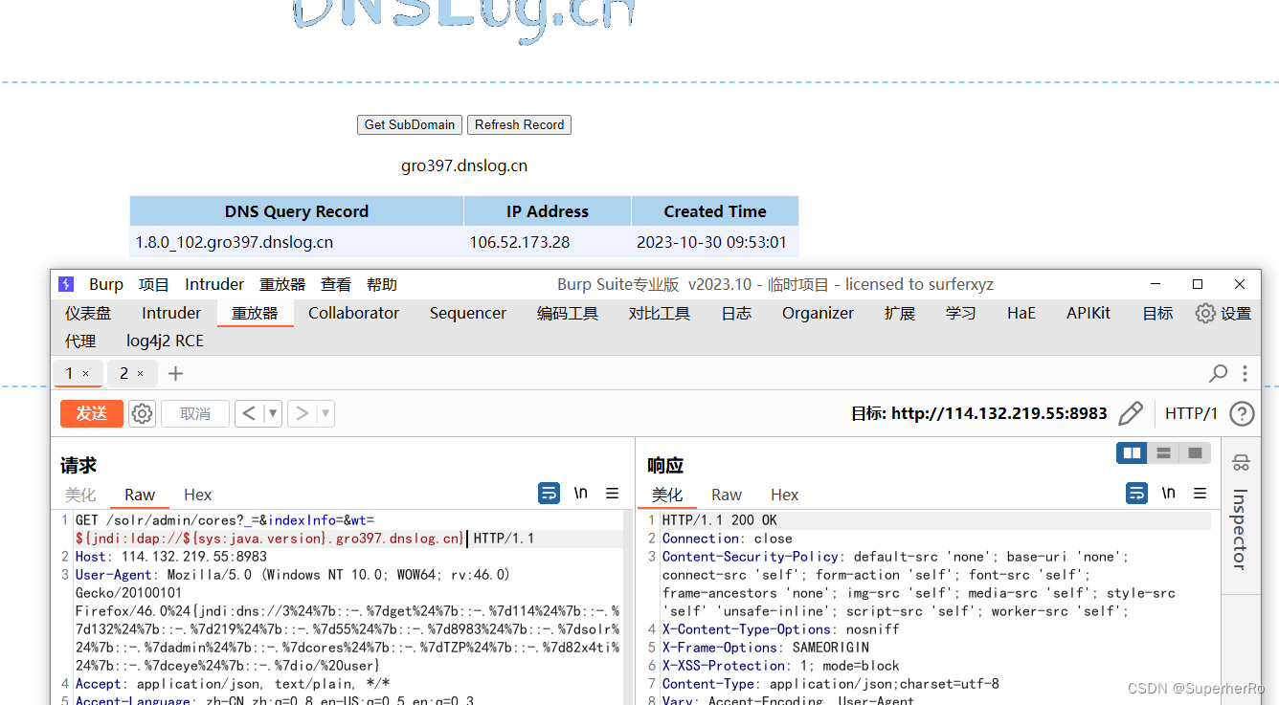Open the three-dot tab options menu

click(x=1245, y=373)
